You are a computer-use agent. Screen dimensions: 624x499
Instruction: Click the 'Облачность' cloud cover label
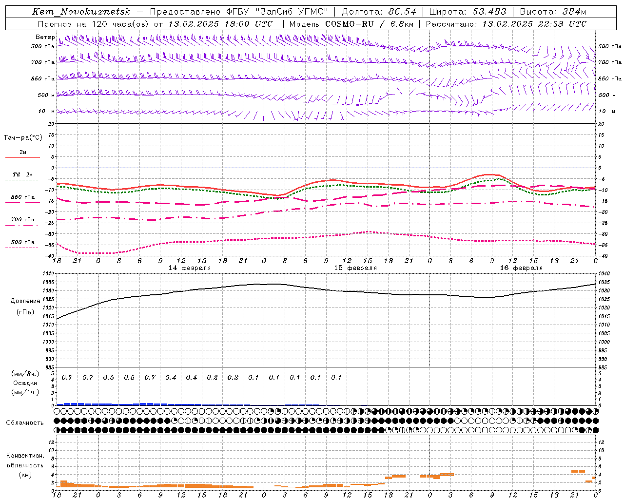24,423
